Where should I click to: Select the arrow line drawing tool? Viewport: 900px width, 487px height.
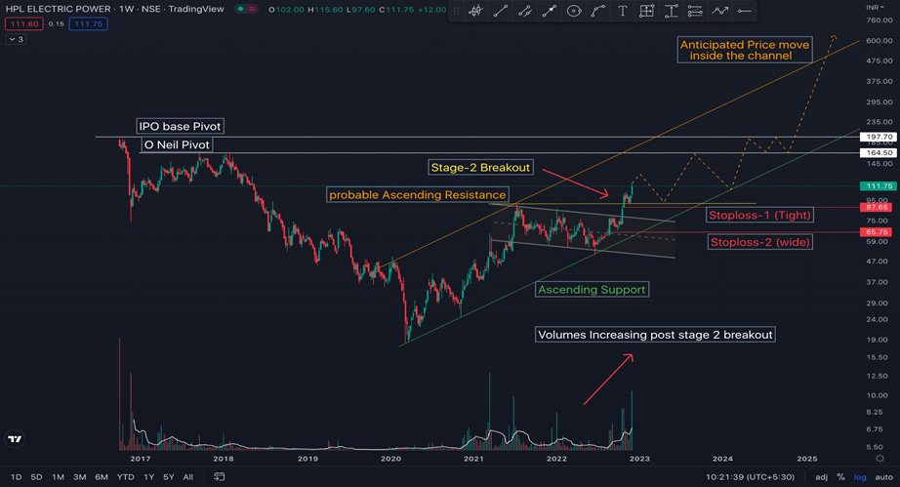point(550,11)
